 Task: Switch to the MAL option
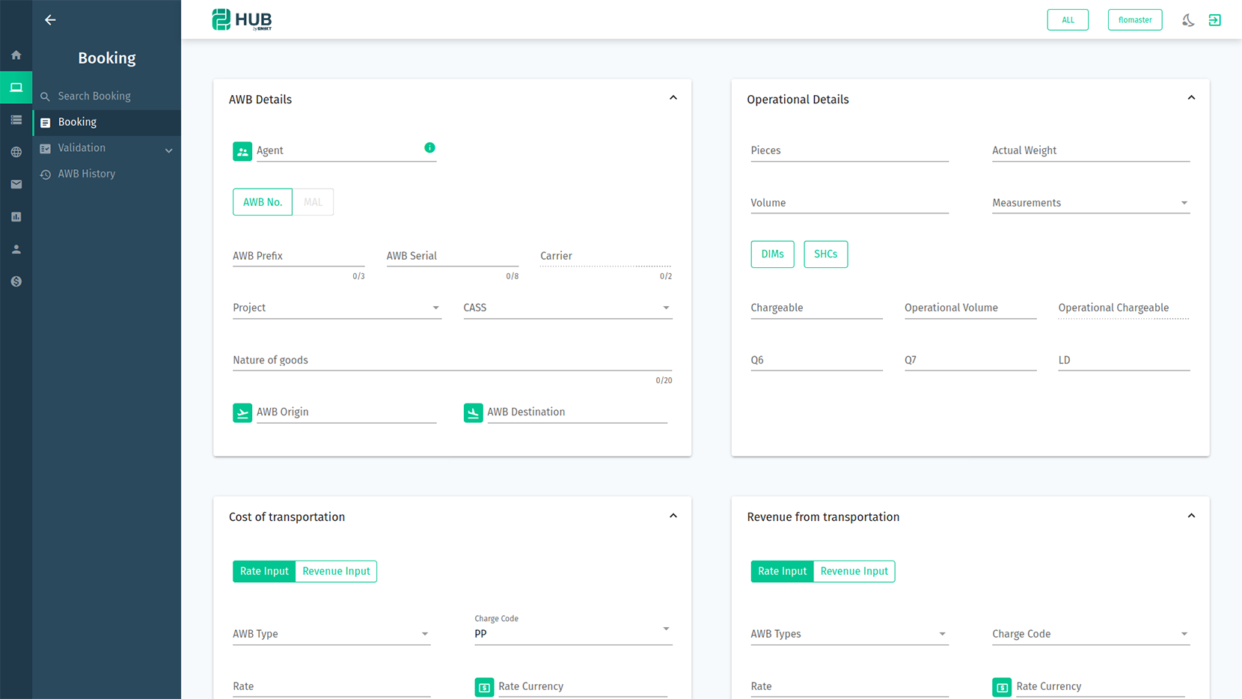click(313, 201)
